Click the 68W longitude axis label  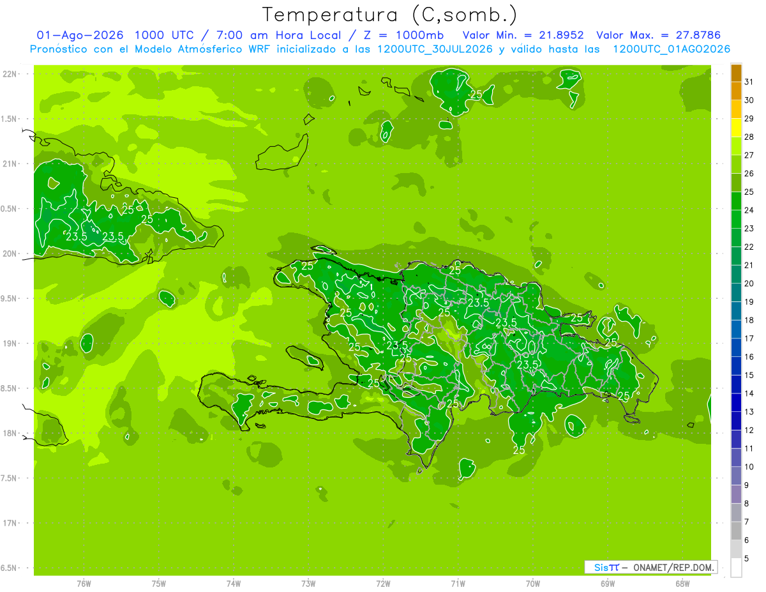pos(682,583)
